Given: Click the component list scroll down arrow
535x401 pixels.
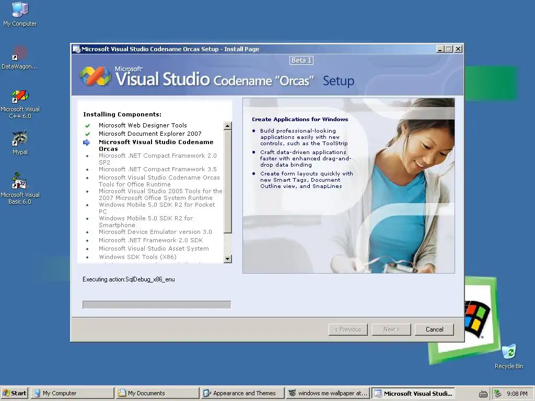Looking at the screenshot, I should 228,259.
